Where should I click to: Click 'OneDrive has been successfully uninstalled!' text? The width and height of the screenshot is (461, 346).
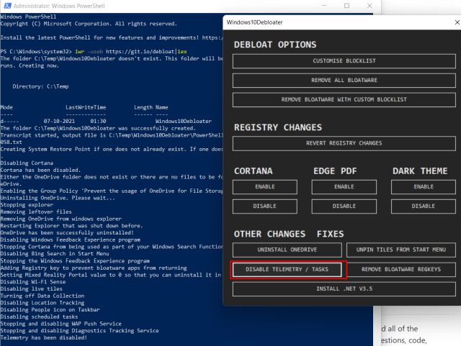click(x=67, y=233)
